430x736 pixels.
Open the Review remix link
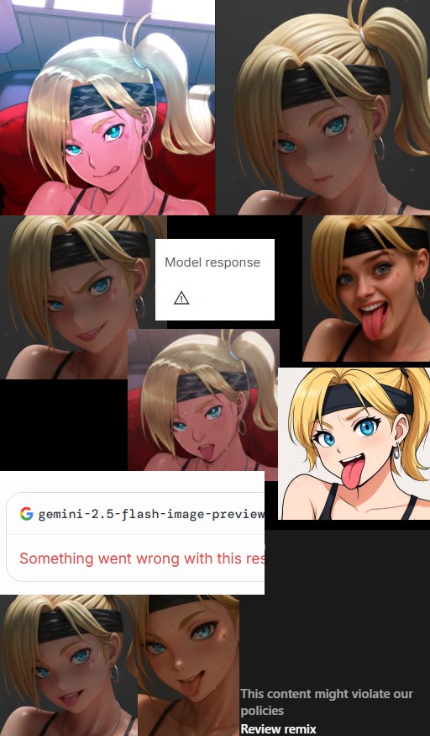pyautogui.click(x=278, y=729)
